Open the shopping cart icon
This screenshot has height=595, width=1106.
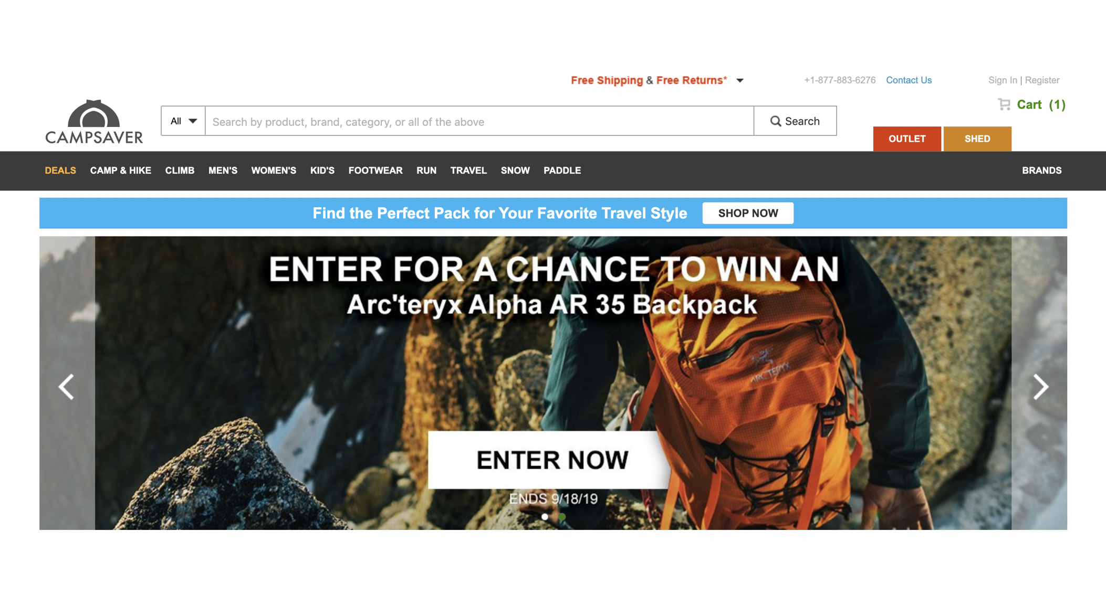(1004, 104)
